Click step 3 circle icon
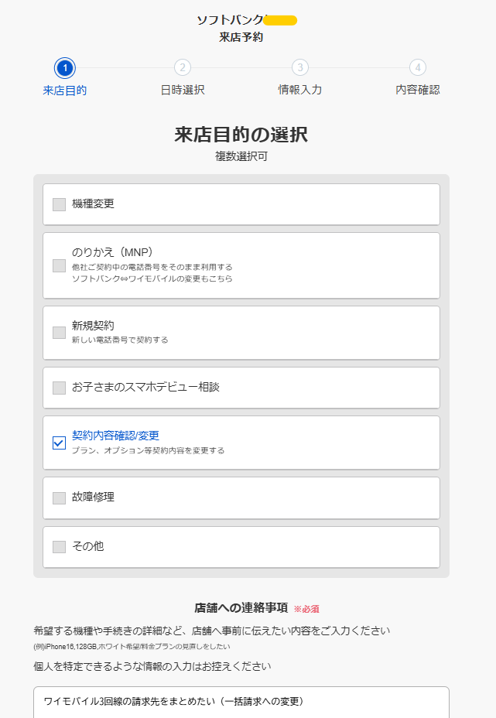496x718 pixels. click(x=300, y=68)
